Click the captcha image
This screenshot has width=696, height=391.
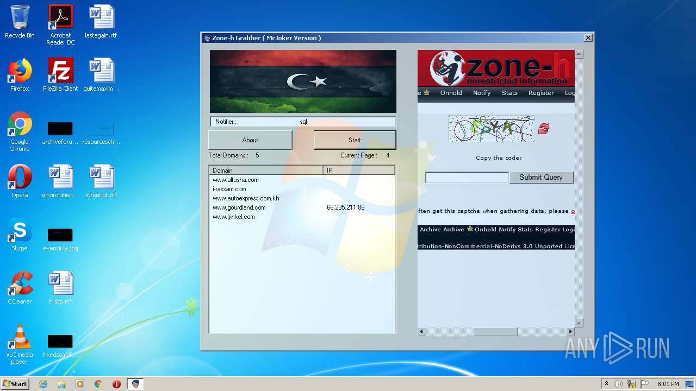tap(492, 129)
